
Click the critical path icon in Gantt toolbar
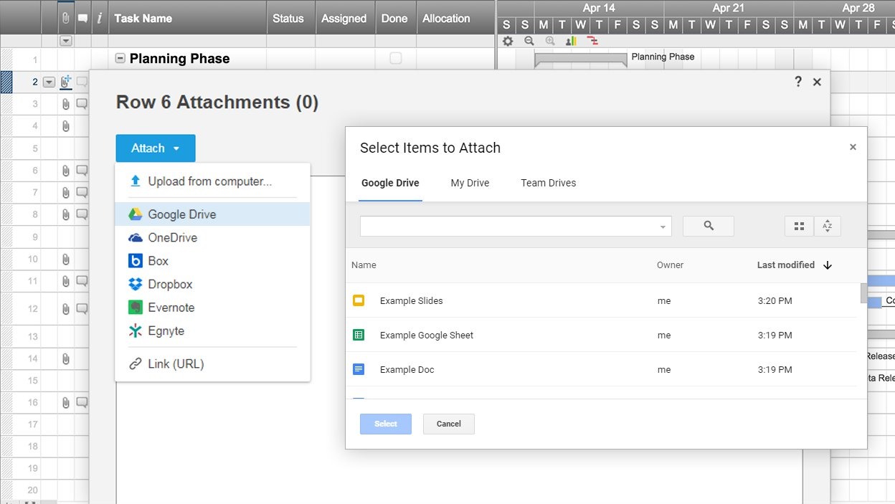tap(592, 42)
